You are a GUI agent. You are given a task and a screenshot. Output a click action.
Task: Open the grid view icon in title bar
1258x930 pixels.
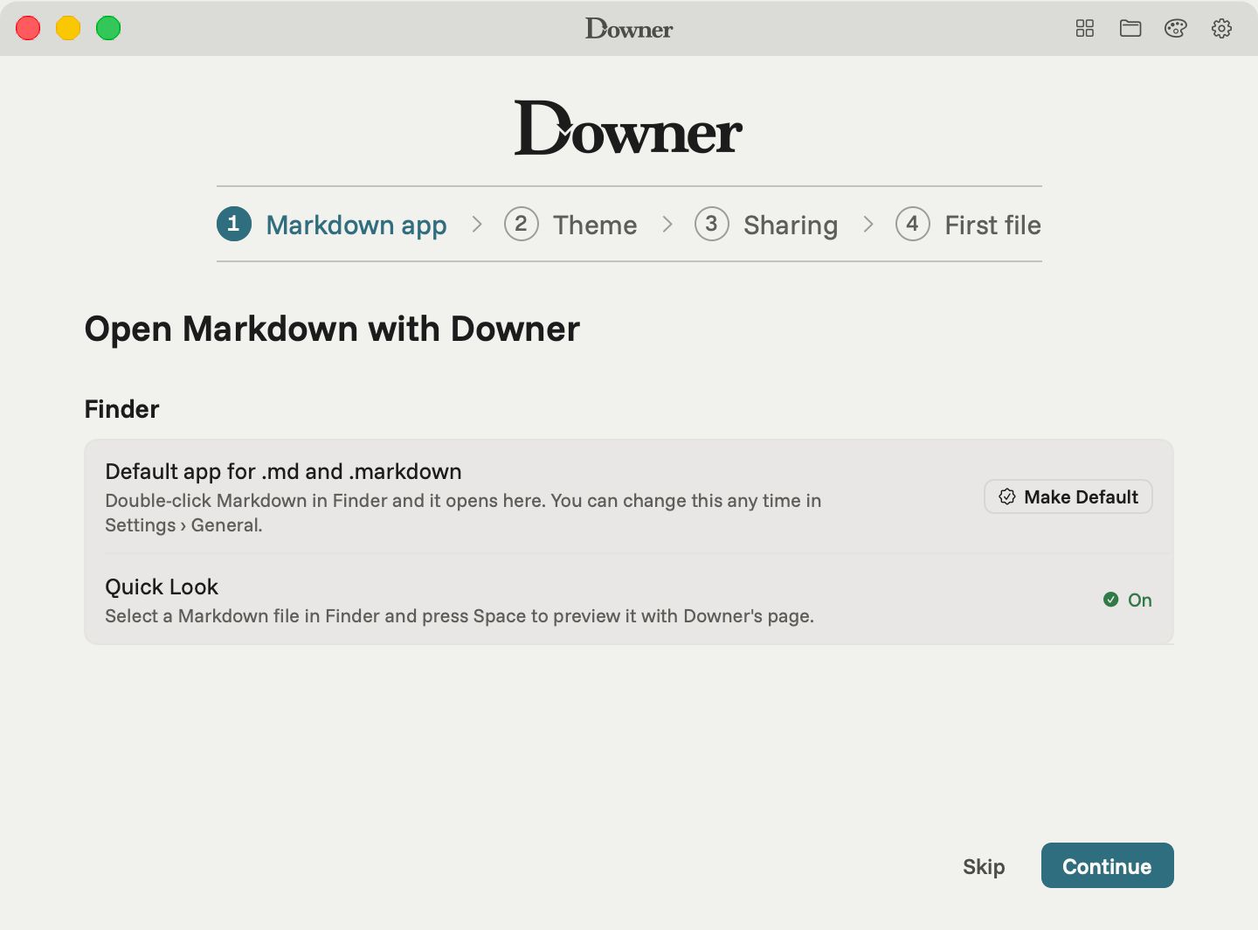(x=1085, y=29)
